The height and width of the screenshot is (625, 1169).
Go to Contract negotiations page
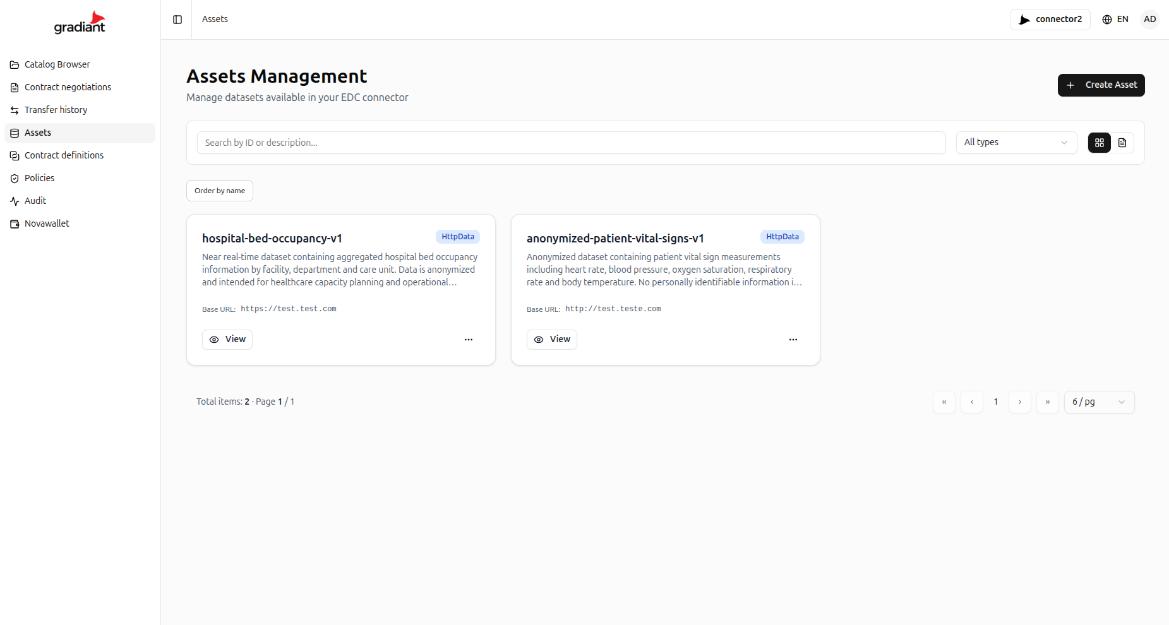click(80, 87)
